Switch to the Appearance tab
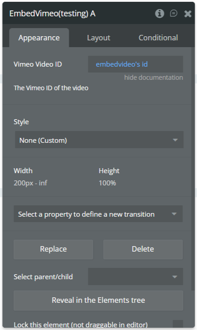Image resolution: width=197 pixels, height=330 pixels. pyautogui.click(x=39, y=38)
